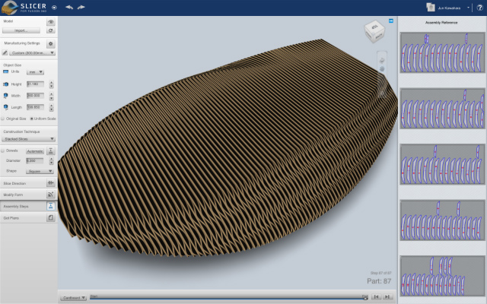Increase Height with the up arrow
The image size is (487, 304).
point(51,82)
